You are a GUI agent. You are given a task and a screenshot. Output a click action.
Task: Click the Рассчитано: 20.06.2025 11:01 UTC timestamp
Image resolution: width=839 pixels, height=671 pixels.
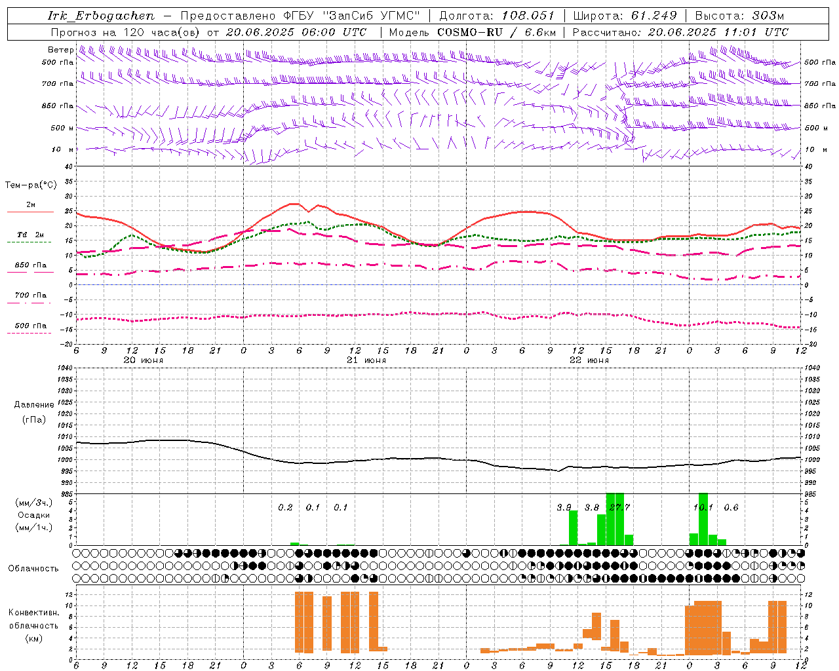[680, 32]
